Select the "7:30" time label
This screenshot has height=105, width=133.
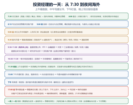click(10, 16)
